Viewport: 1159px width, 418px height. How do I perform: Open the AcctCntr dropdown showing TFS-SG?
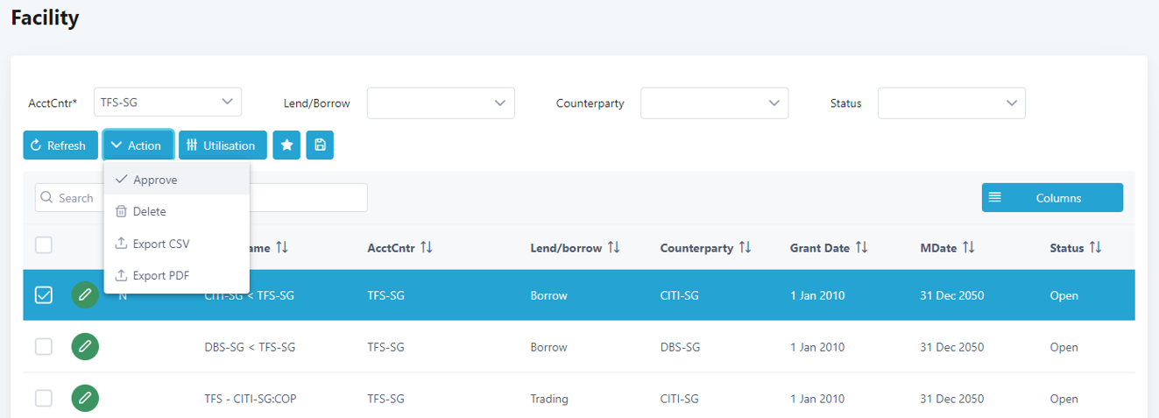point(167,103)
